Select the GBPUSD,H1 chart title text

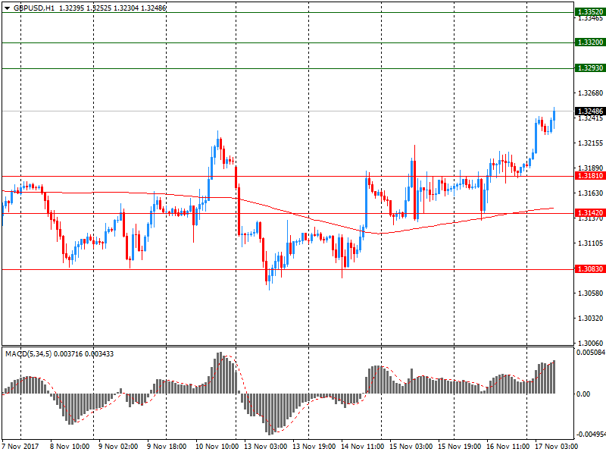point(34,8)
